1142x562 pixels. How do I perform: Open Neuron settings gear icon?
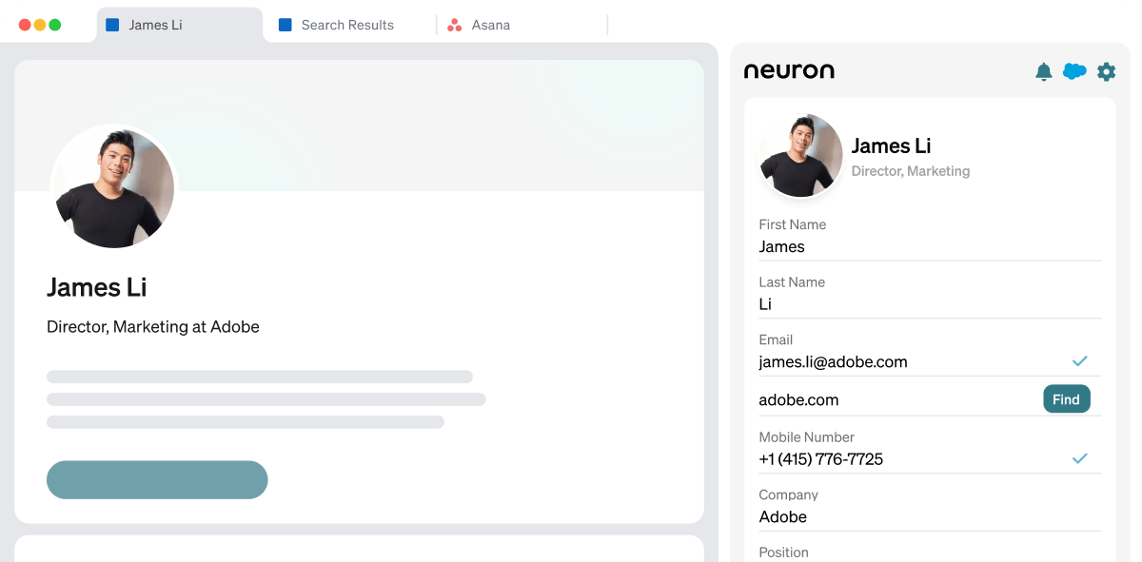1106,71
